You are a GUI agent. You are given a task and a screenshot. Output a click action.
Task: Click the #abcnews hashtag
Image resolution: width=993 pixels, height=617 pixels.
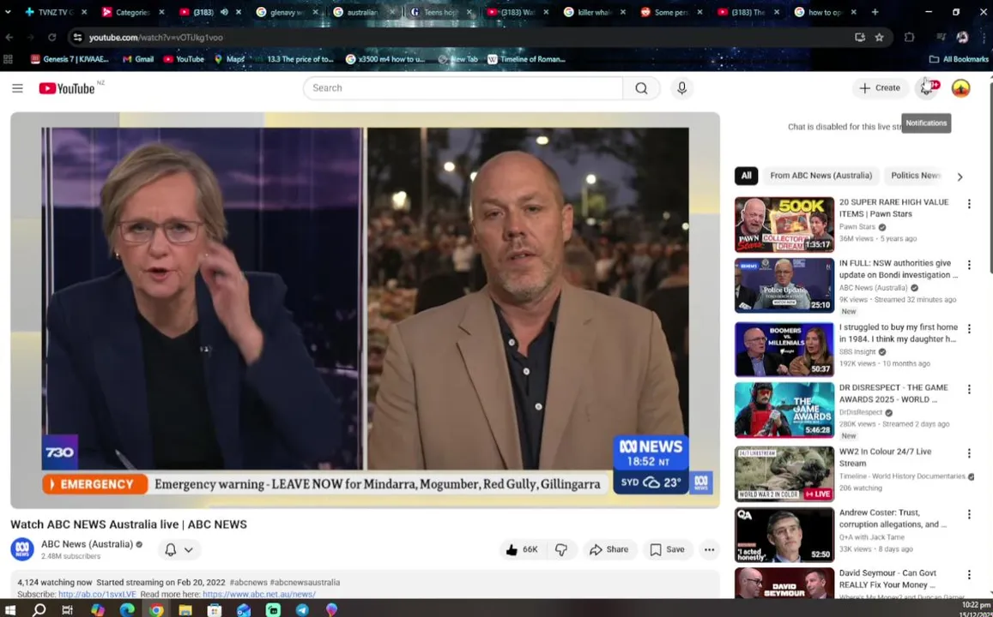coord(248,582)
